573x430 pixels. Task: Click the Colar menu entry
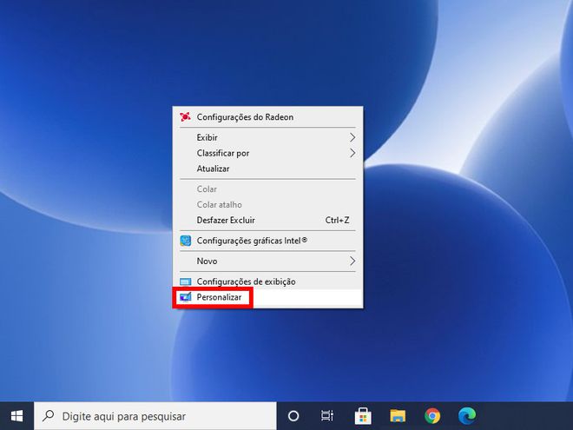(x=268, y=189)
